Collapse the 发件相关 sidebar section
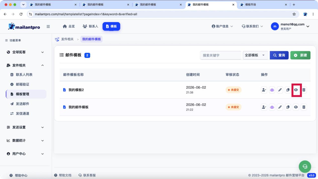The width and height of the screenshot is (318, 179). (x=25, y=65)
